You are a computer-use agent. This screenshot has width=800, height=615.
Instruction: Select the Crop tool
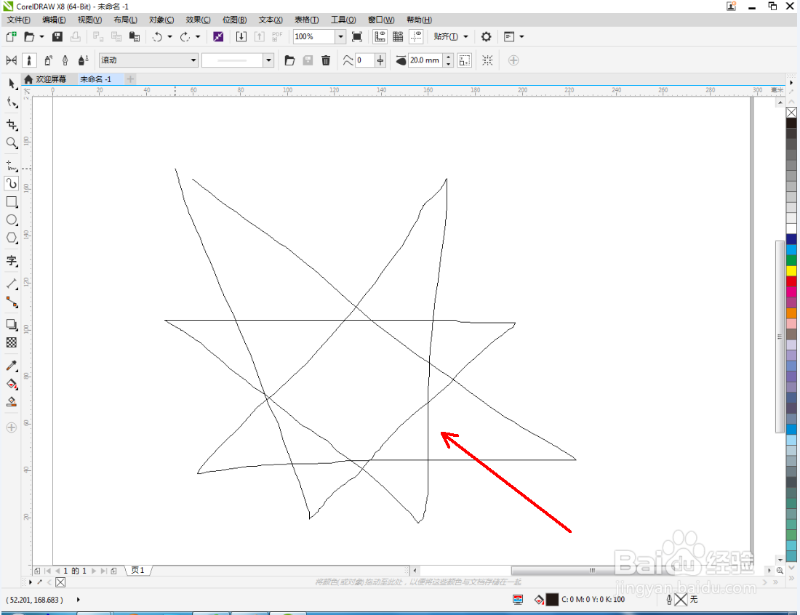pyautogui.click(x=11, y=124)
